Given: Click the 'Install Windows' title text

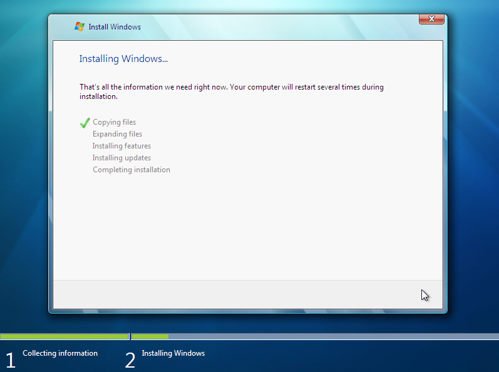Looking at the screenshot, I should pos(115,27).
